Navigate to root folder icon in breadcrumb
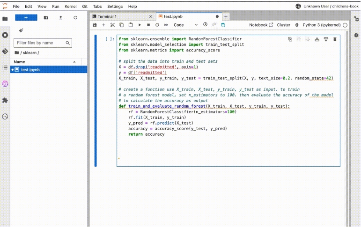Viewport: 361px width, 228px height. coord(16,53)
